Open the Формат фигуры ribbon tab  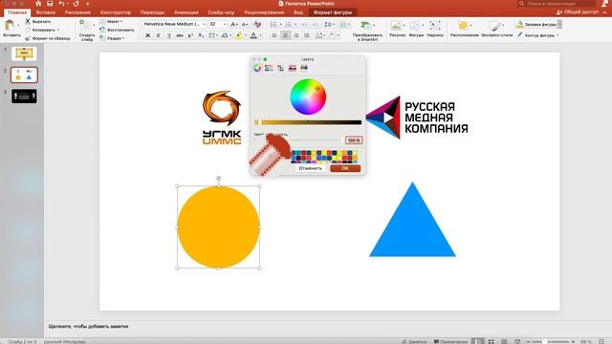(x=333, y=12)
